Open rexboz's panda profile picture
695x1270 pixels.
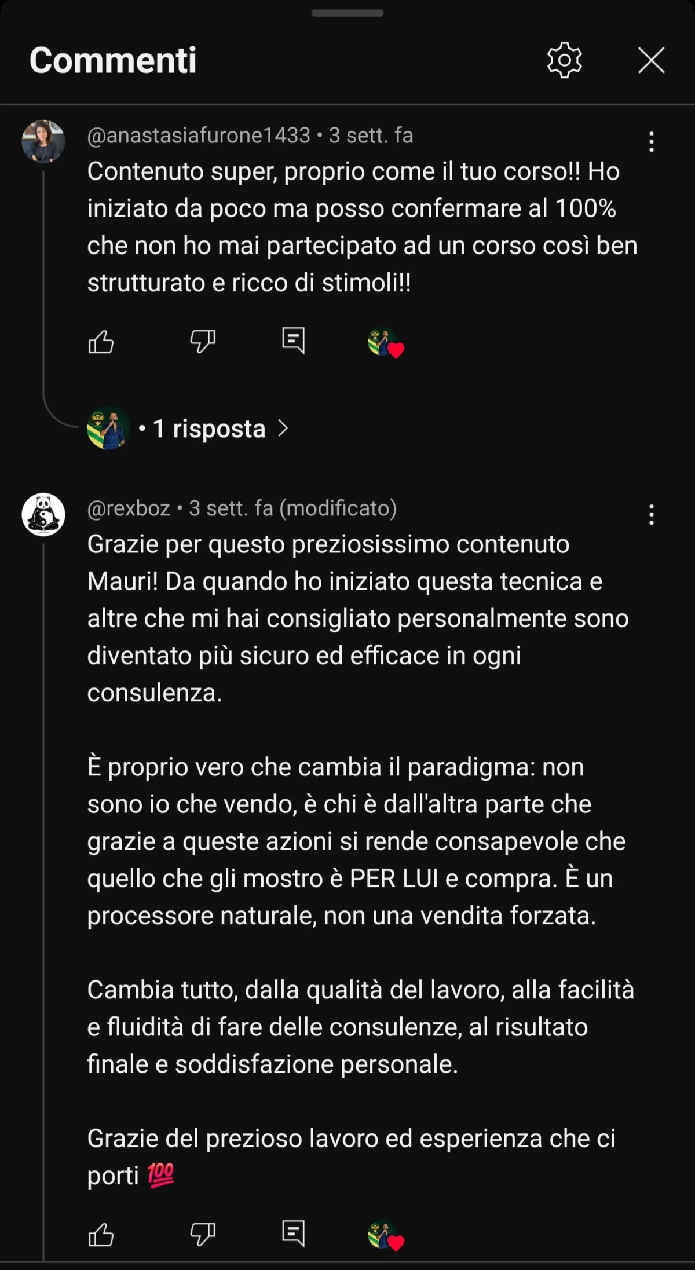[x=43, y=514]
